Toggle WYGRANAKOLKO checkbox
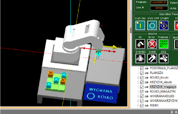Image resolution: width=178 pixels, height=114 pixels. (142, 96)
